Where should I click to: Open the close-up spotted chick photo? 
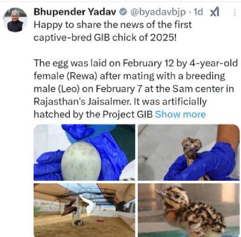coord(189,210)
